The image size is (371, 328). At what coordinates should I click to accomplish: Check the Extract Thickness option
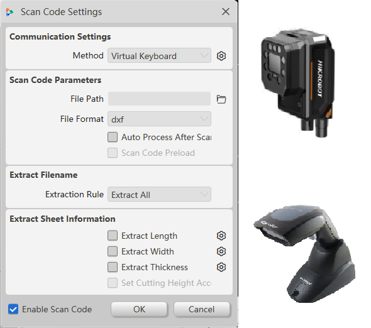(113, 267)
